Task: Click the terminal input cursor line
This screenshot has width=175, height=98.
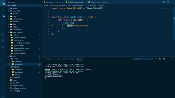Action: coord(45,78)
